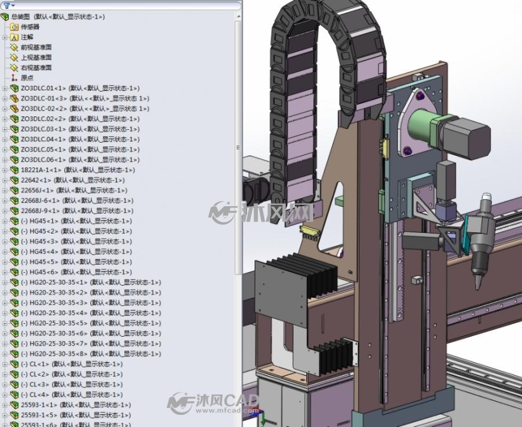Click the feature tree vertical scrollbar
Screen dimensions: 522x427
click(x=238, y=146)
